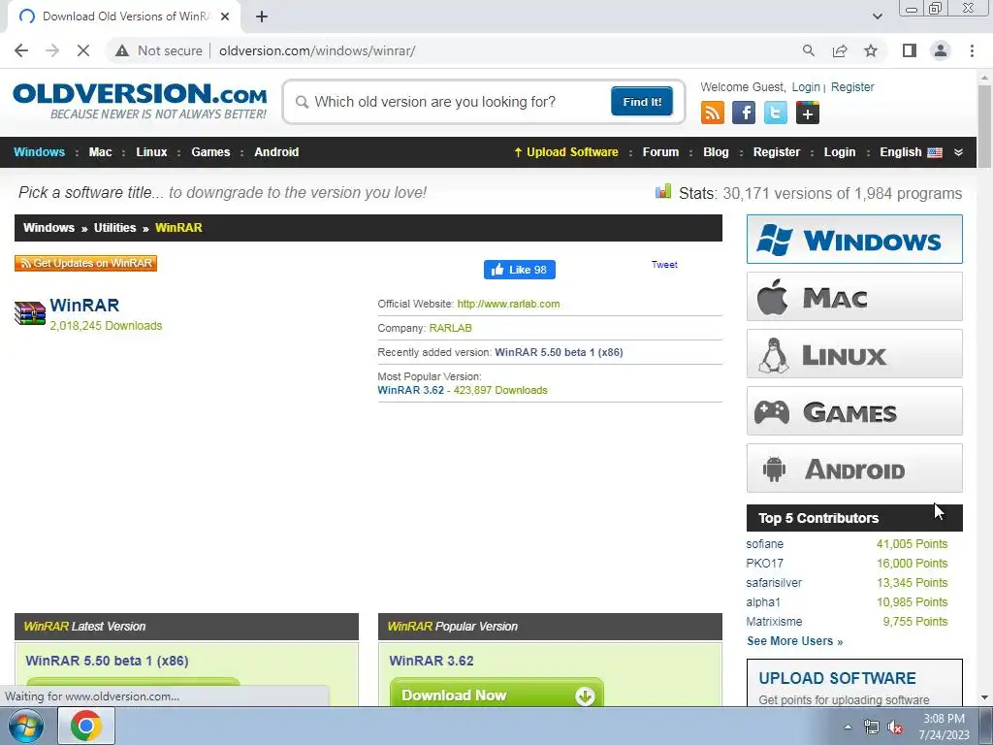
Task: Click the Stats bar chart icon
Action: [663, 191]
